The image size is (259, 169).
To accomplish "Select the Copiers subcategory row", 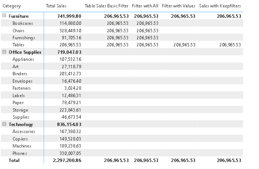I will (x=21, y=139).
